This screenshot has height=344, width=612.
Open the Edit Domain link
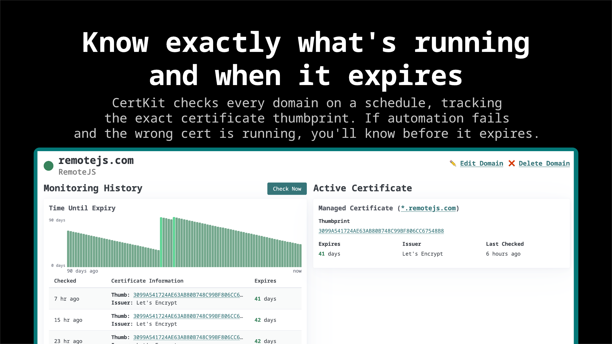(482, 163)
